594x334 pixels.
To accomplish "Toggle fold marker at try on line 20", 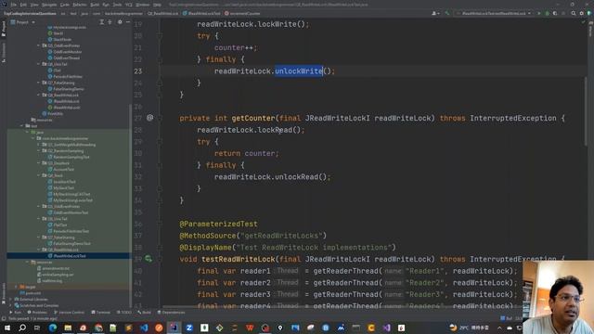I will click(x=160, y=35).
